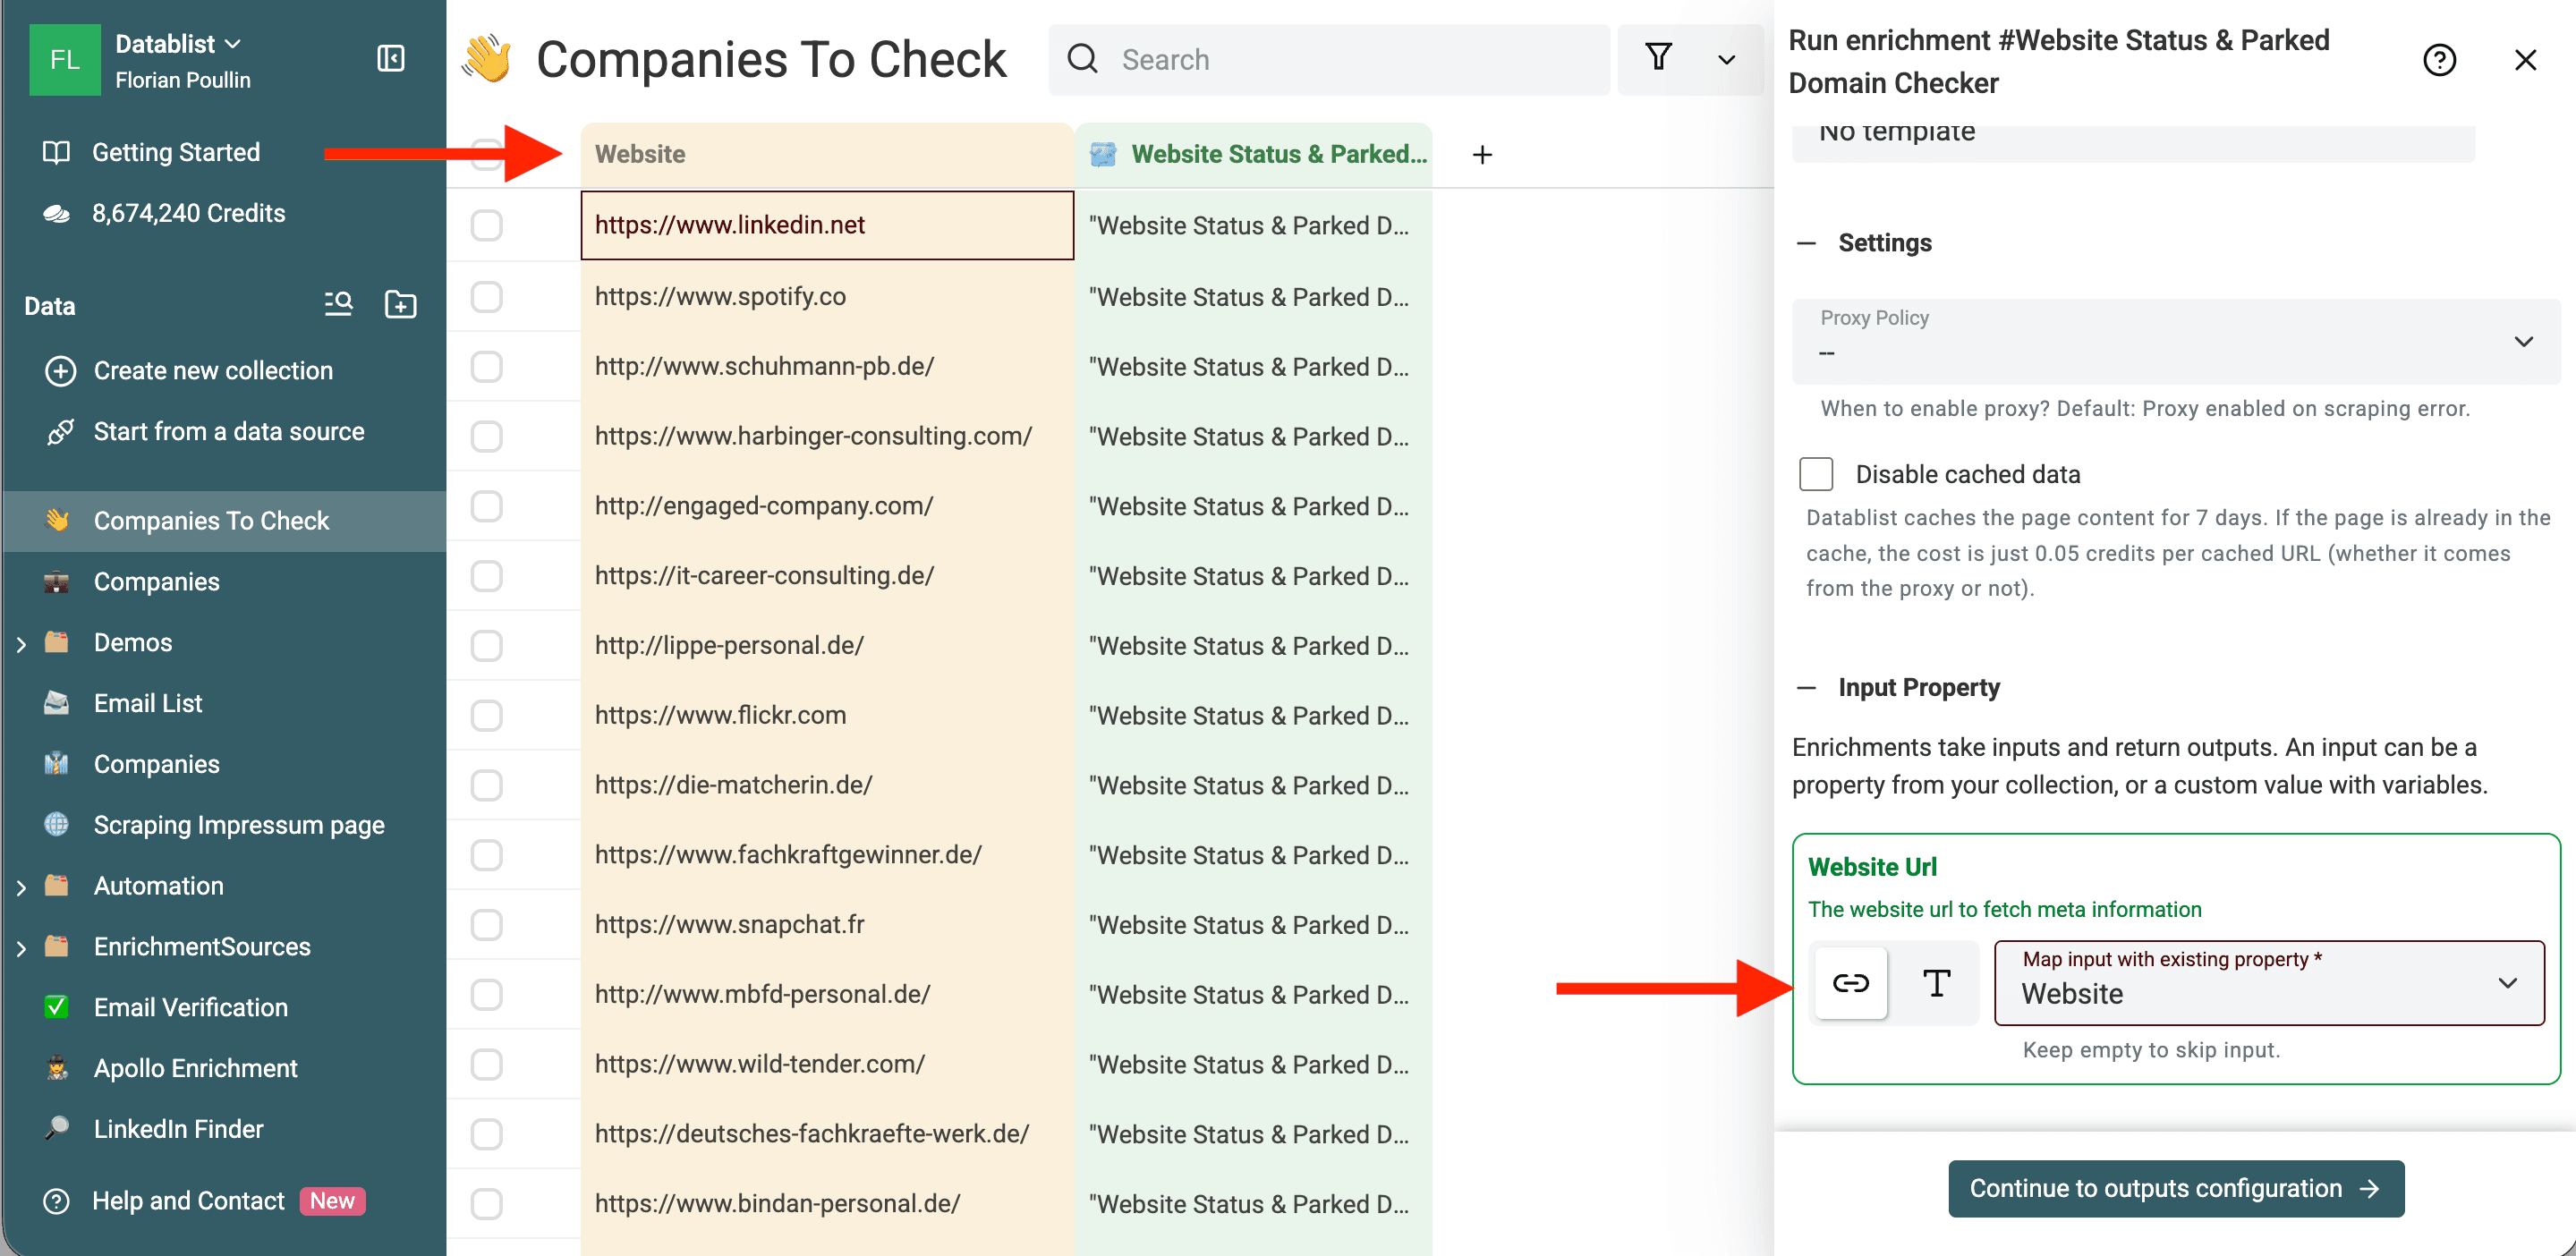This screenshot has width=2576, height=1256.
Task: Click Continue to outputs configuration
Action: point(2175,1189)
